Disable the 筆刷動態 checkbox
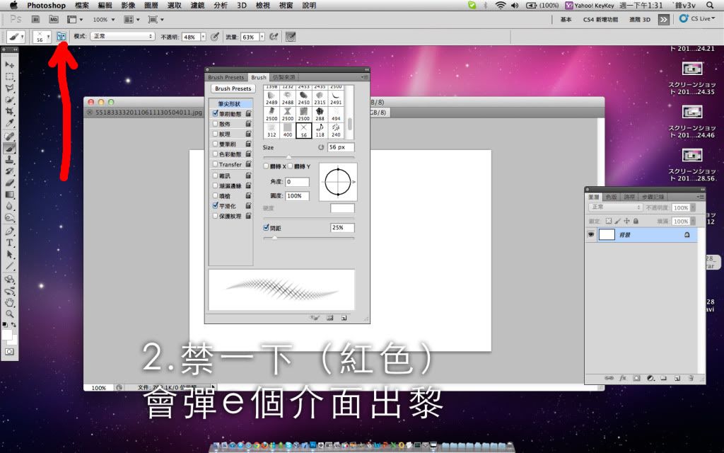 216,113
